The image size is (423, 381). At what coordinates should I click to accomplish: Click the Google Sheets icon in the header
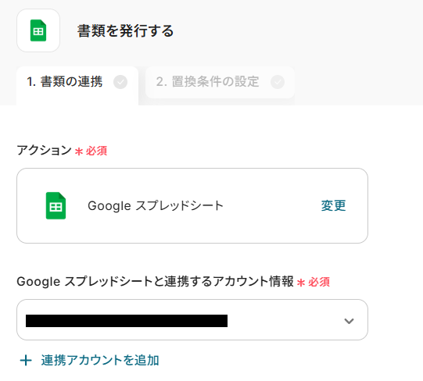coord(38,30)
